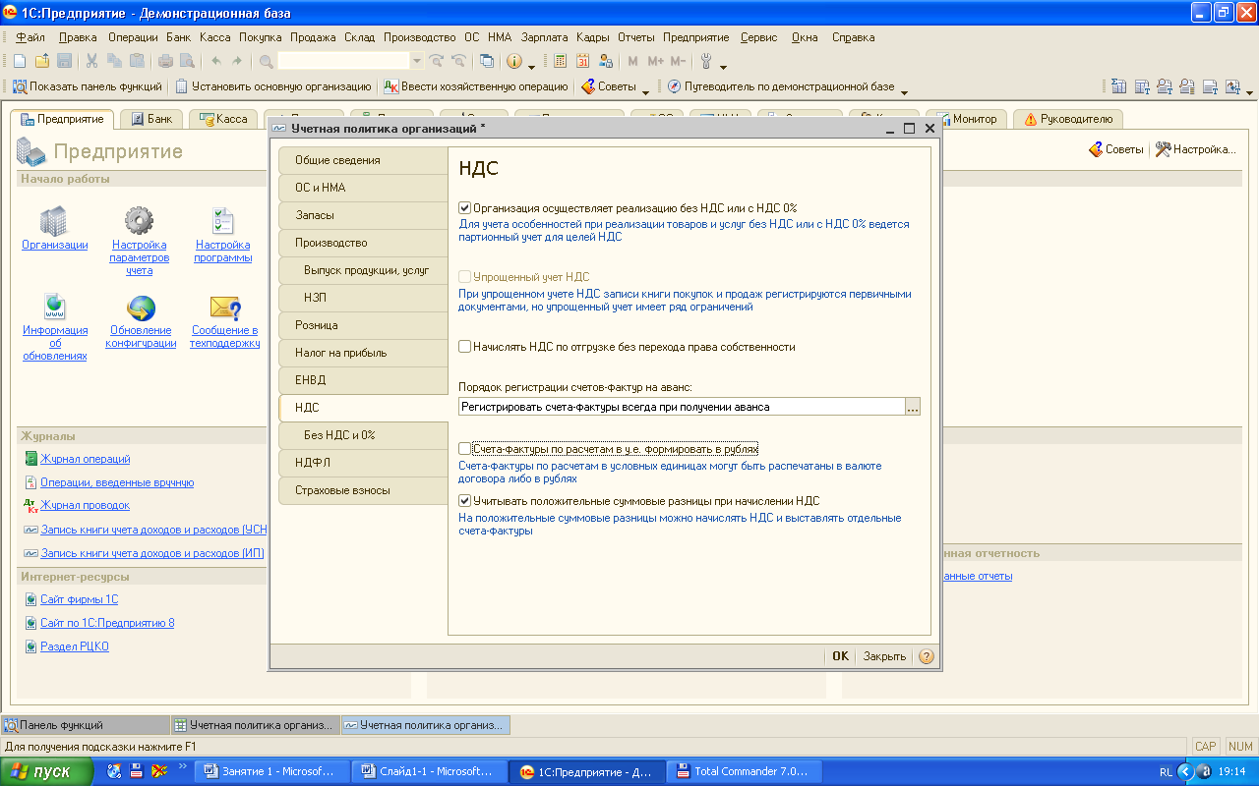Click the document with arrows and T icon
1259x786 pixels.
point(1232,86)
